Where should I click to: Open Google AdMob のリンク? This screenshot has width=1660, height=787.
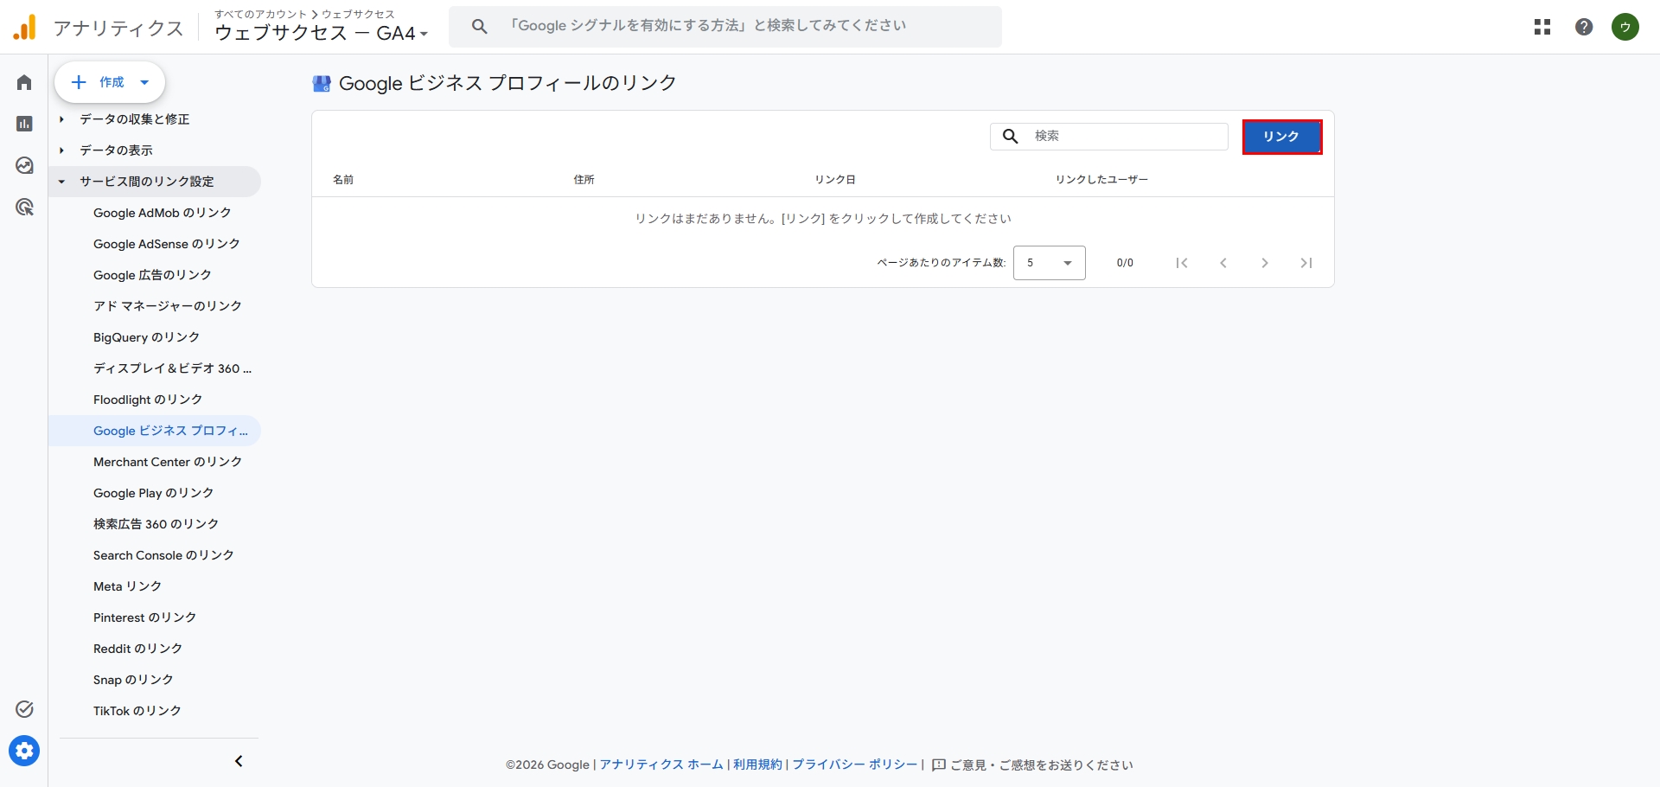[163, 213]
